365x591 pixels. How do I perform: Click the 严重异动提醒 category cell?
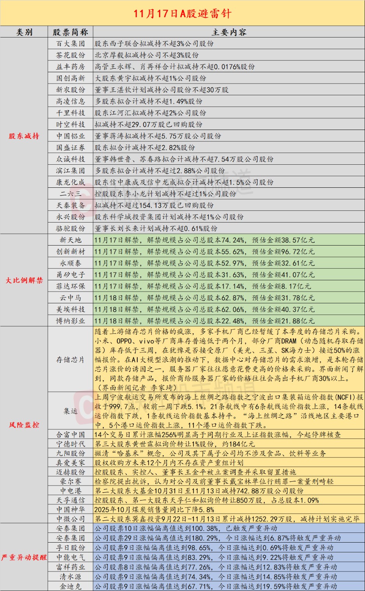[x=24, y=557]
